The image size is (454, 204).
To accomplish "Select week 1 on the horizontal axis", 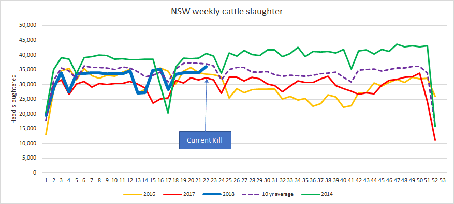I will 46,180.
